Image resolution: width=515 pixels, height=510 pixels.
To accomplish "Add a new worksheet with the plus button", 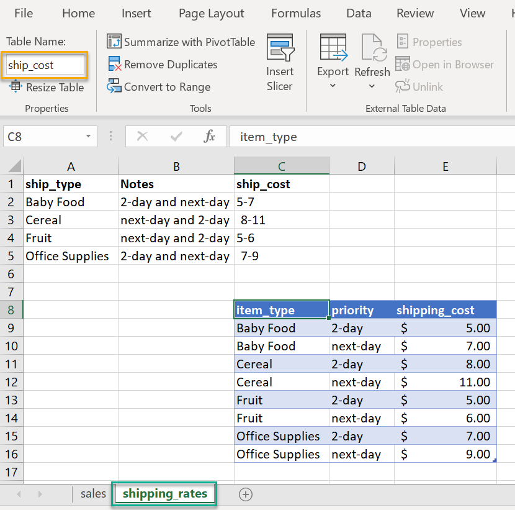I will (x=246, y=493).
